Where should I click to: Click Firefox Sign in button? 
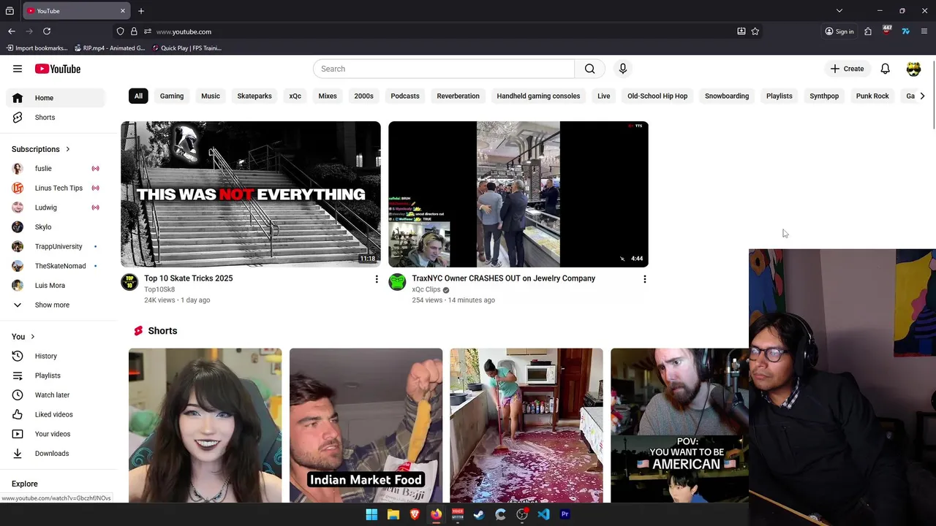click(839, 31)
